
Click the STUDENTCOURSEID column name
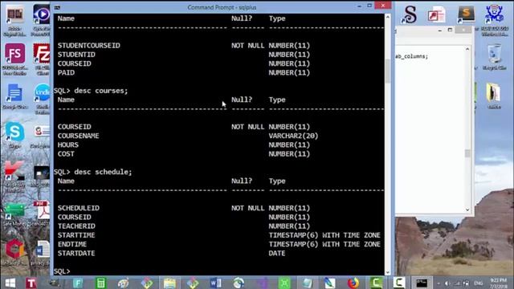click(89, 45)
